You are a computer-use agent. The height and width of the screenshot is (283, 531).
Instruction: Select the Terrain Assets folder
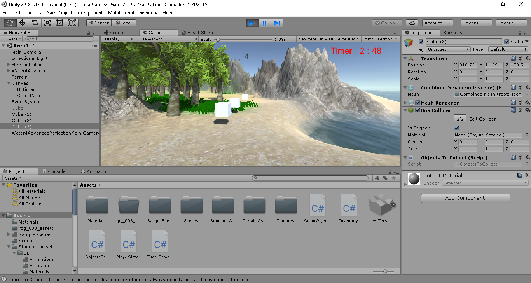255,208
